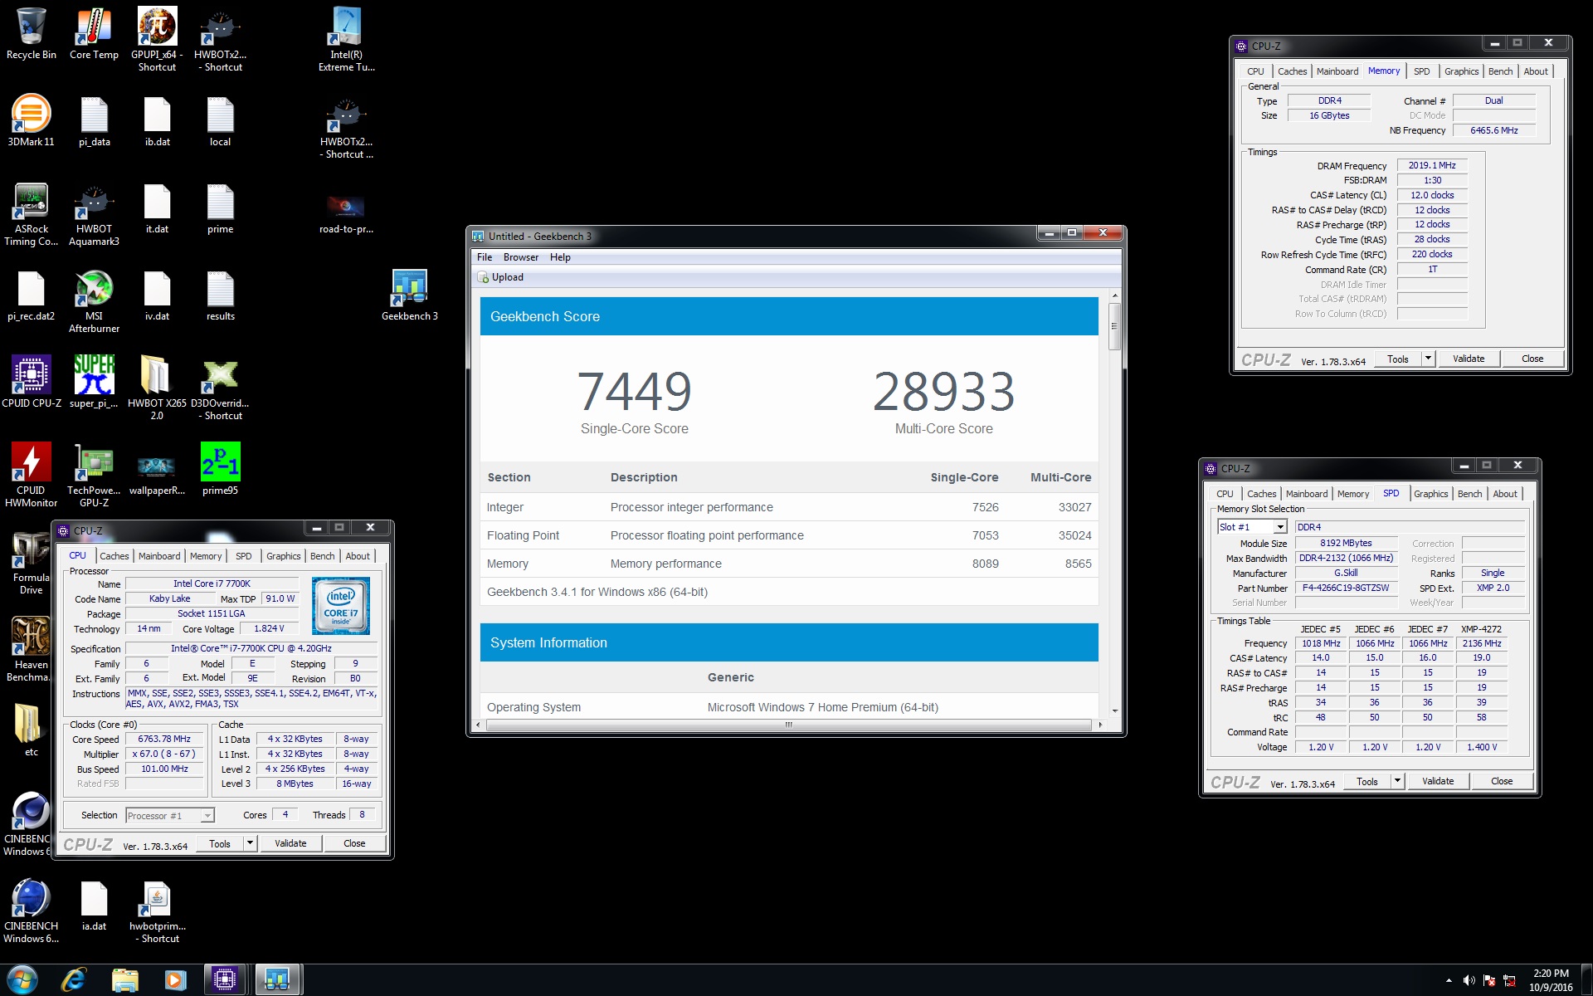The height and width of the screenshot is (996, 1593).
Task: Select the results file icon
Action: (220, 295)
